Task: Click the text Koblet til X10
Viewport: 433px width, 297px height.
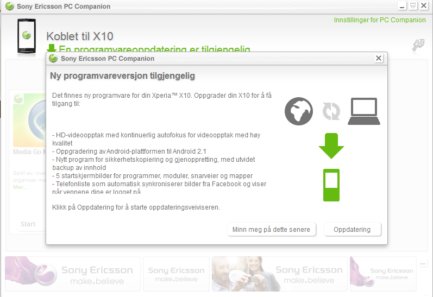Action: click(x=80, y=36)
